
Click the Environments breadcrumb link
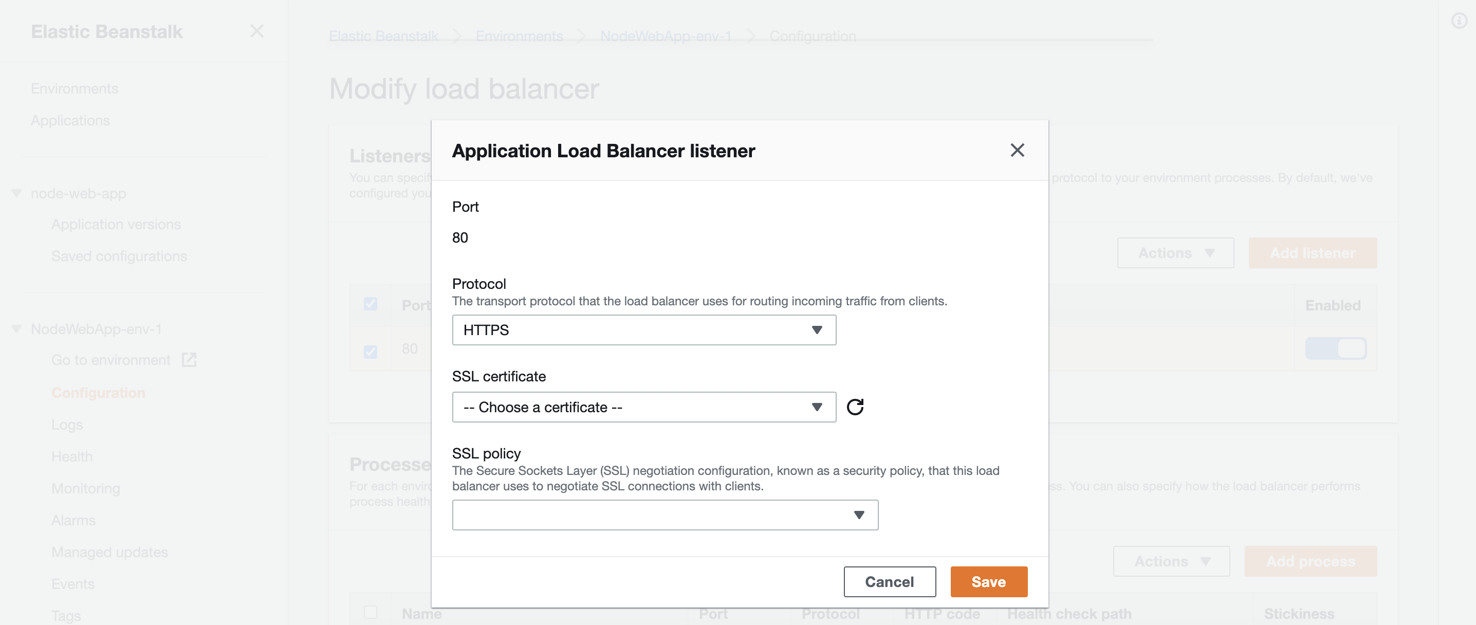519,36
